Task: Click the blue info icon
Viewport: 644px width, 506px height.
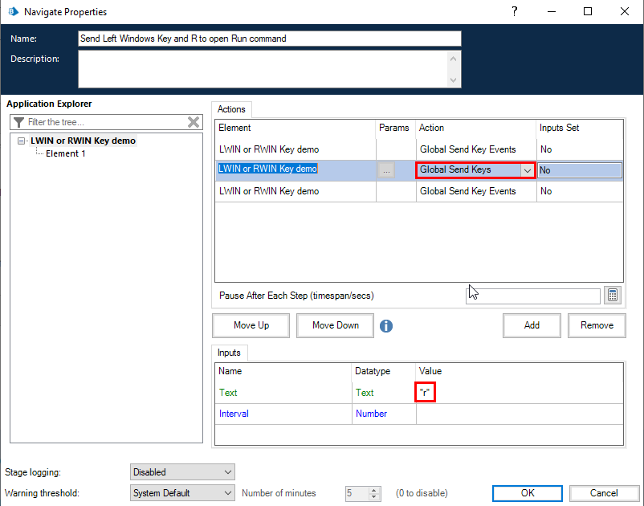Action: pyautogui.click(x=386, y=326)
